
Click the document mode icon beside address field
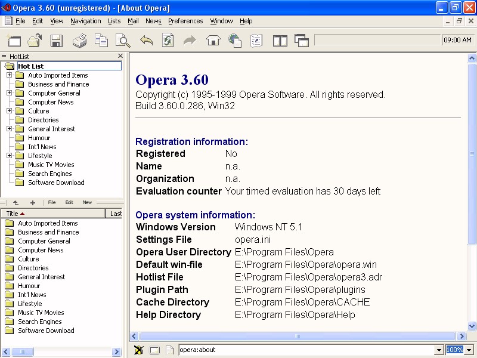(170, 350)
